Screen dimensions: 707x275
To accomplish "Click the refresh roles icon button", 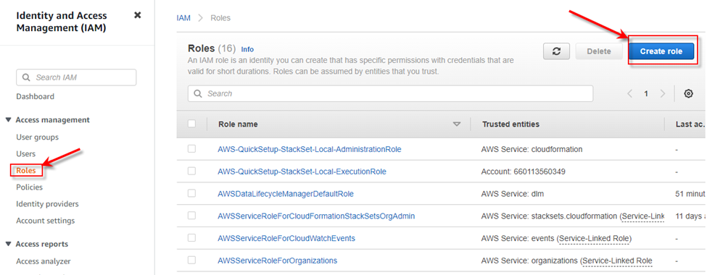I will click(556, 51).
